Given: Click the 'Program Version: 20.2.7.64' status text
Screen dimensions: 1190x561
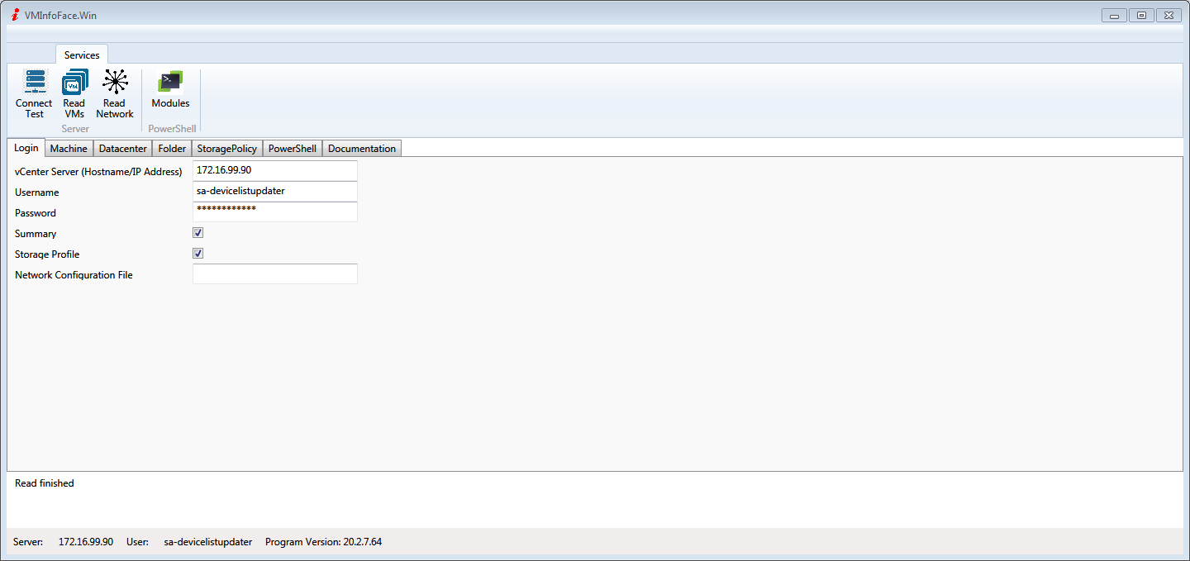Looking at the screenshot, I should point(323,542).
